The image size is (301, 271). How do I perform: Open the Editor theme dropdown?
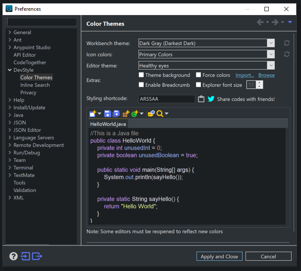pyautogui.click(x=270, y=66)
